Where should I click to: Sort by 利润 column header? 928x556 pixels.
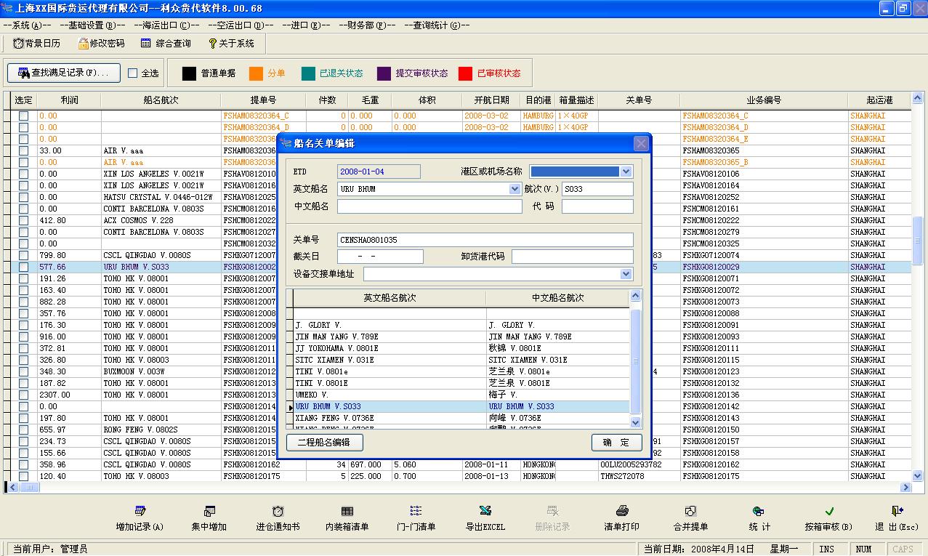(x=69, y=100)
